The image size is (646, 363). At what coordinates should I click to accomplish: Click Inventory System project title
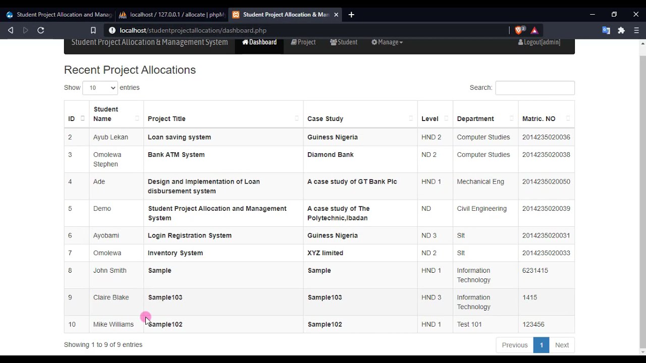[175, 253]
